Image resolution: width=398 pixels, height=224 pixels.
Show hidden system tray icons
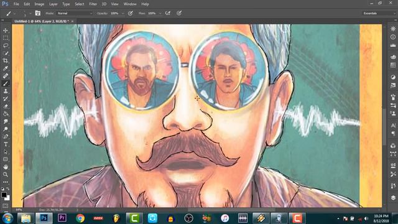click(x=338, y=218)
